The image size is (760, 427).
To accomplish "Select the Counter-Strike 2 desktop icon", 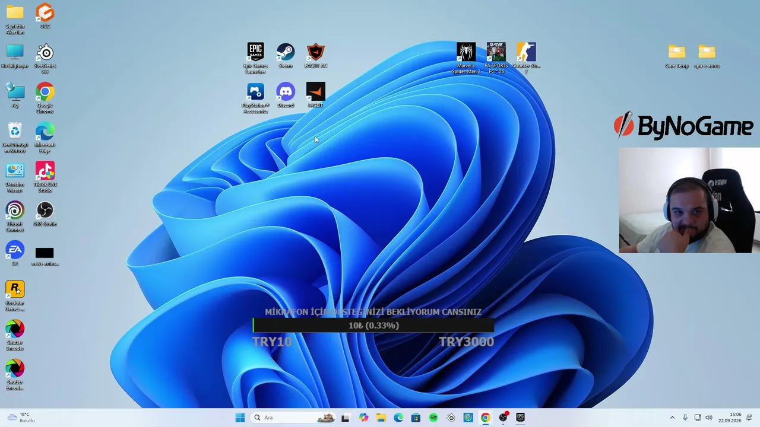I will tap(526, 58).
